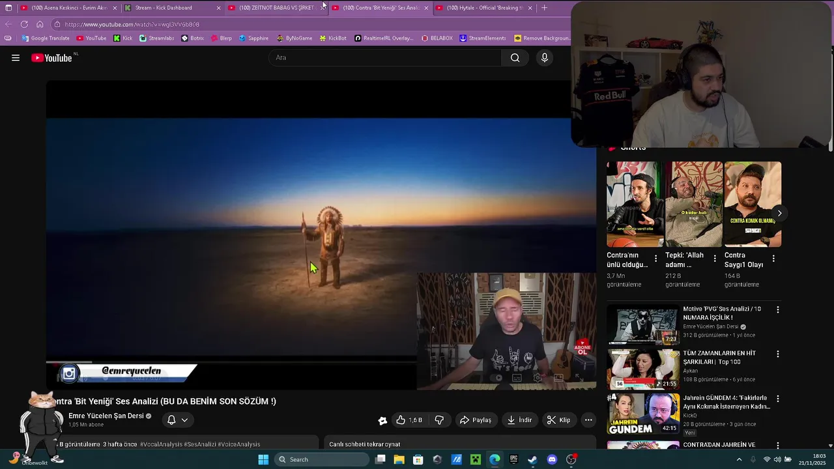Reload the page with refresh icon
Image resolution: width=834 pixels, height=469 pixels.
click(24, 24)
